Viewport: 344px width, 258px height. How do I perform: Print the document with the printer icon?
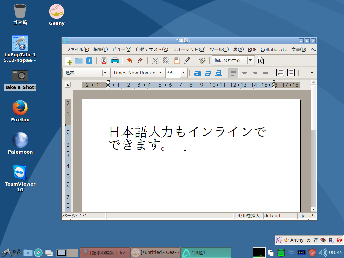coord(115,61)
